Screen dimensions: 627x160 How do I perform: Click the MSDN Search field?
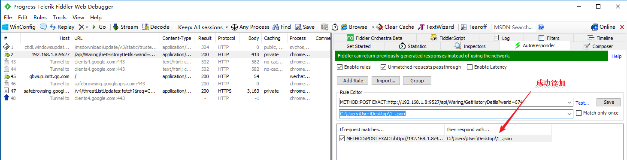[x=514, y=27]
